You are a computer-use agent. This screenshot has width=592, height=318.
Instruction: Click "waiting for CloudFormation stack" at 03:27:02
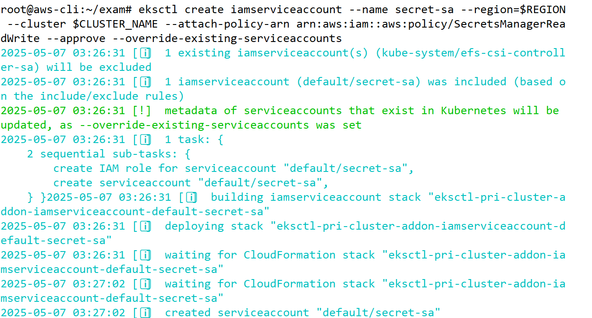point(270,284)
